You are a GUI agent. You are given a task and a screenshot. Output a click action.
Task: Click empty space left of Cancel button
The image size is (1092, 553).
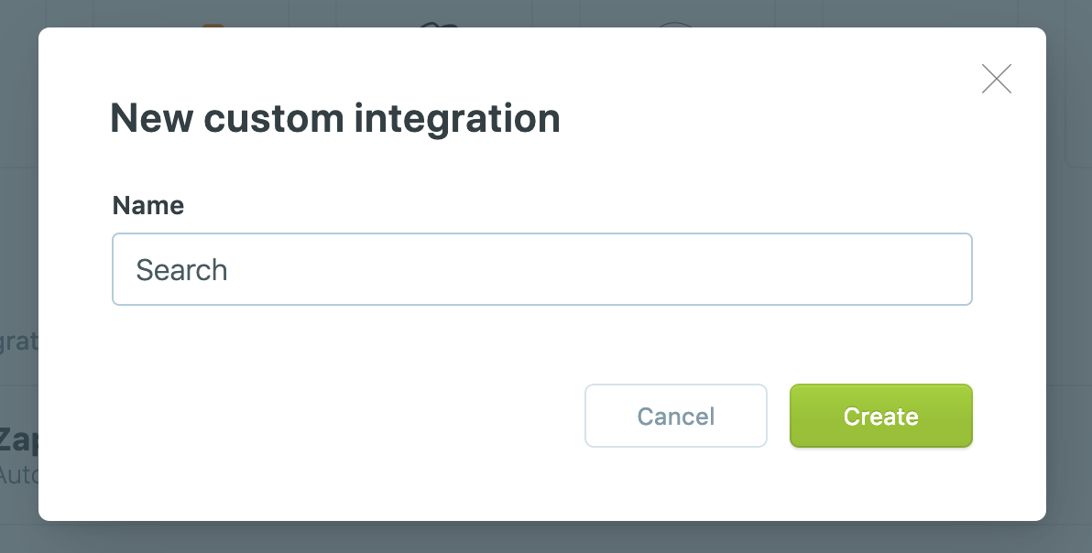coord(348,416)
